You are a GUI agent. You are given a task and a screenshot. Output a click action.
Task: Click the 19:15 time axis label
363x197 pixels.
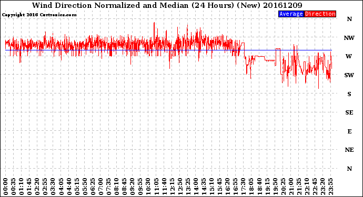pyautogui.click(x=267, y=186)
